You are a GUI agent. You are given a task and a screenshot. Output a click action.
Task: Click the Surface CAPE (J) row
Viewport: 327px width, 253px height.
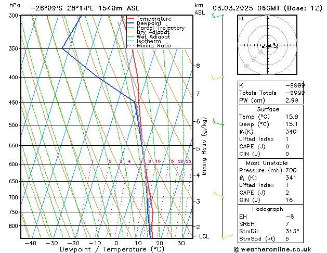(x=270, y=146)
